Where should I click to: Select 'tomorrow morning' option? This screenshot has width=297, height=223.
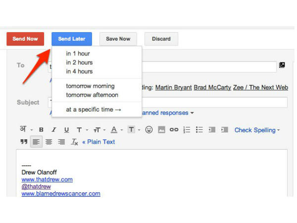point(90,86)
